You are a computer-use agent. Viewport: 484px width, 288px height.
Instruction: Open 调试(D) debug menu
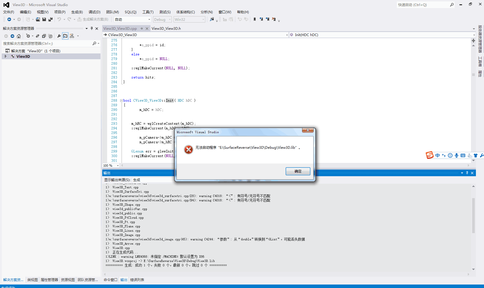point(94,12)
